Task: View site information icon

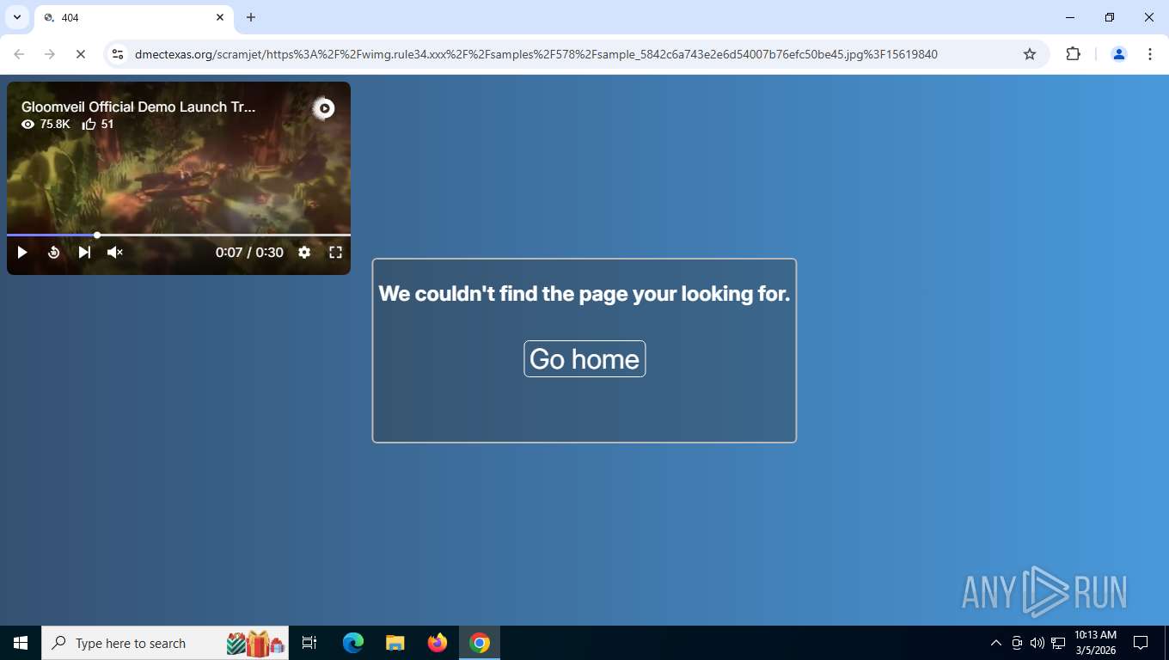Action: [118, 54]
